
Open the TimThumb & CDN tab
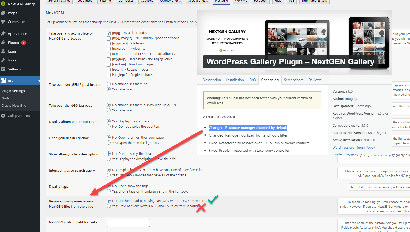point(314,1)
